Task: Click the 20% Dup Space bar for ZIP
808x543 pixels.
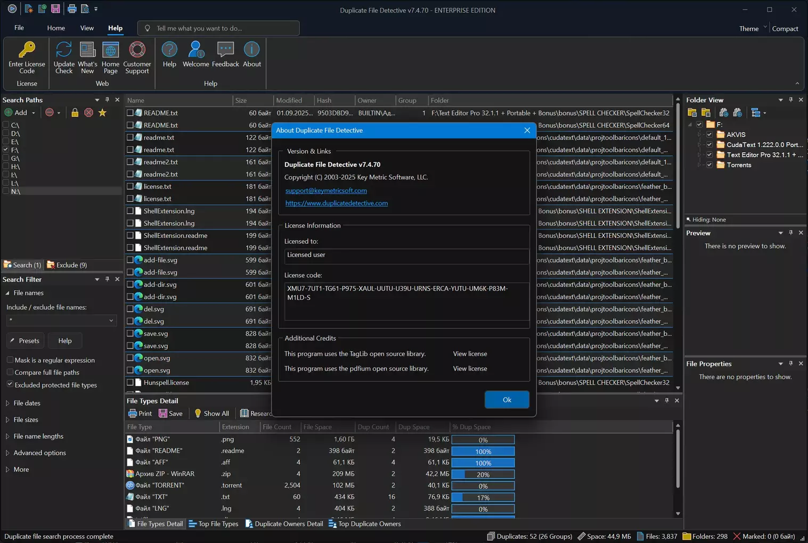Action: [x=483, y=474]
